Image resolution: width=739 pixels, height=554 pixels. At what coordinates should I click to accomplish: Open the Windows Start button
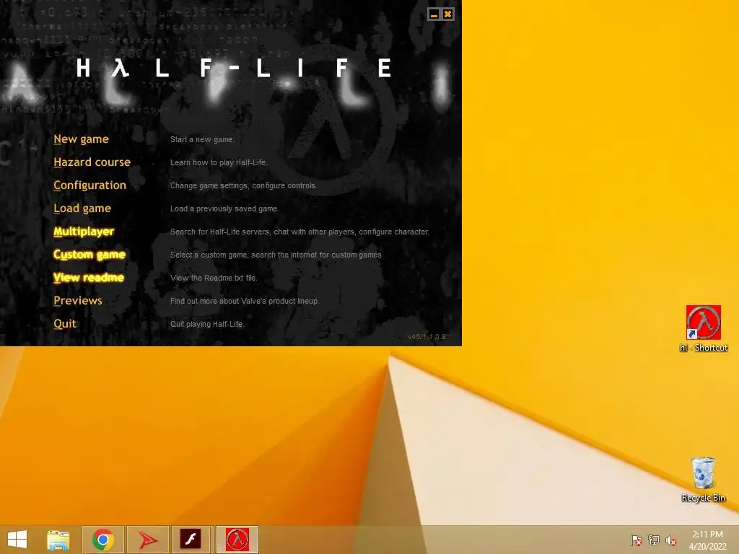17,540
